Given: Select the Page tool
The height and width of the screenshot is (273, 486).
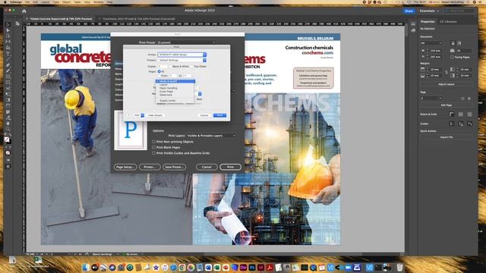Looking at the screenshot, I should 8,36.
